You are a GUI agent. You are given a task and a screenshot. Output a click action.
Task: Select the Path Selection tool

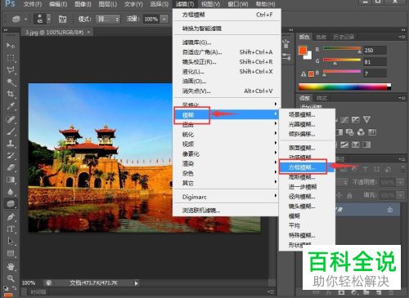(11, 241)
